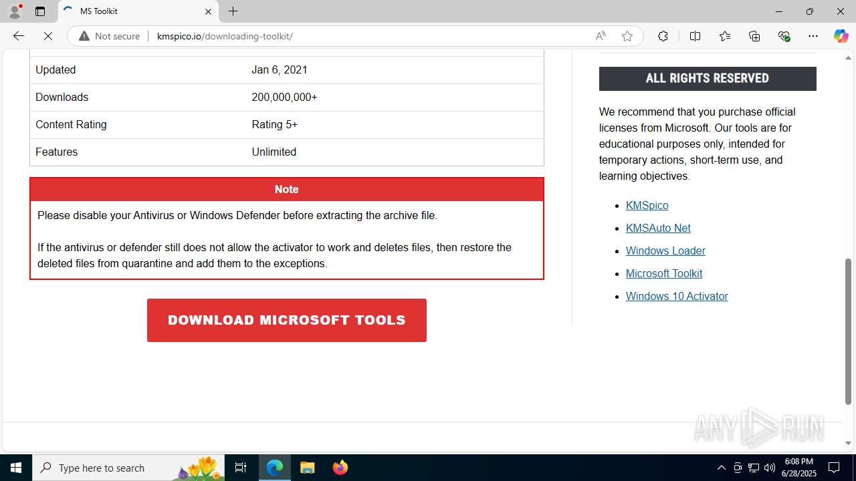Screen dimensions: 856x481
Task: Open Settings and more menu
Action: coord(813,36)
